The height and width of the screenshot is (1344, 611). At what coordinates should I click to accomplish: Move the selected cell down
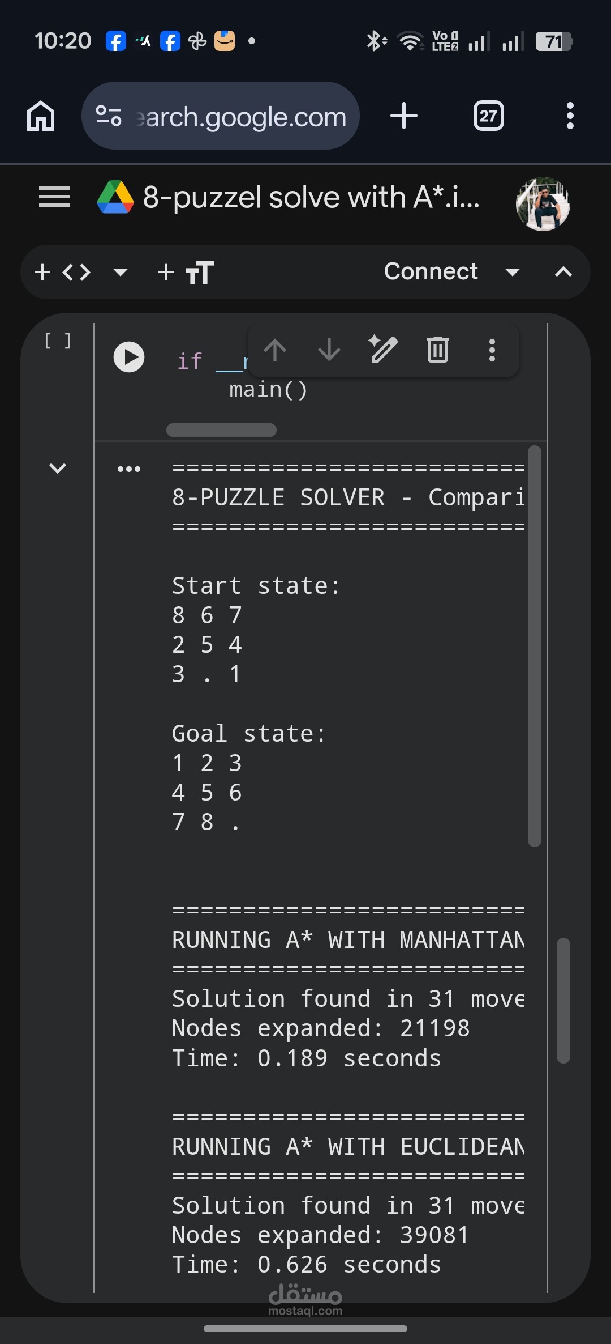point(329,350)
